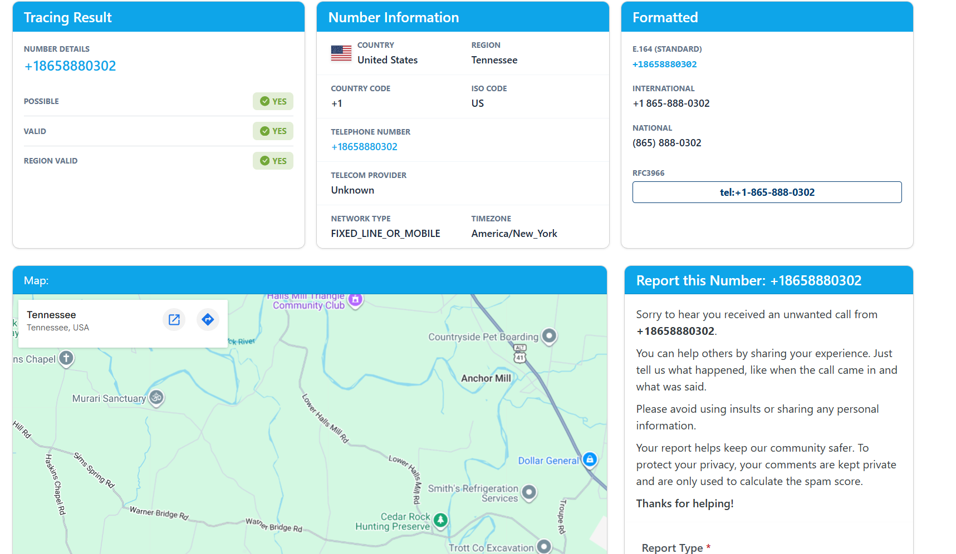Click the Dollar General shopping pin
The image size is (956, 554).
[x=590, y=459]
